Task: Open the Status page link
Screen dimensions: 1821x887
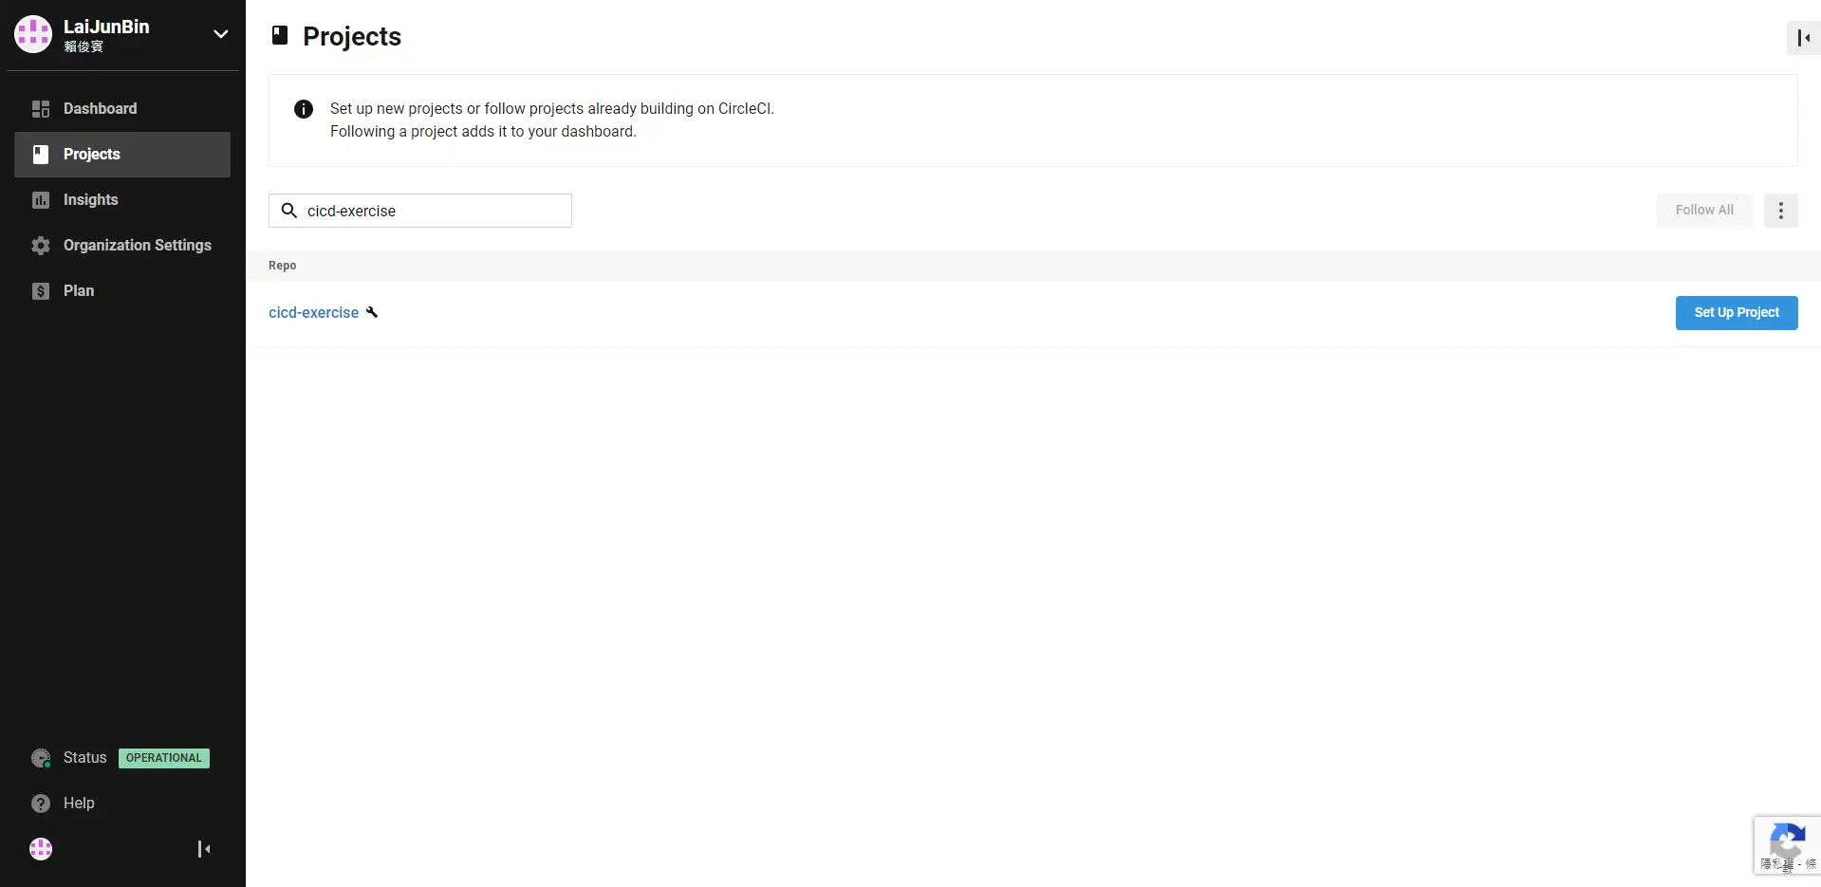Action: click(84, 757)
